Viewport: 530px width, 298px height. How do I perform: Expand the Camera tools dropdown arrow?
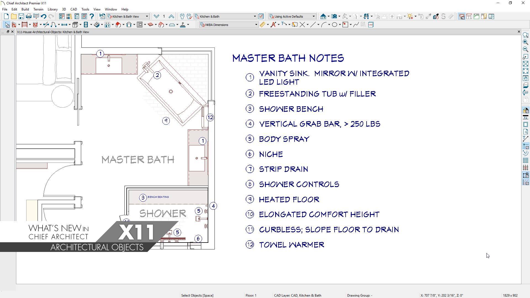(339, 17)
